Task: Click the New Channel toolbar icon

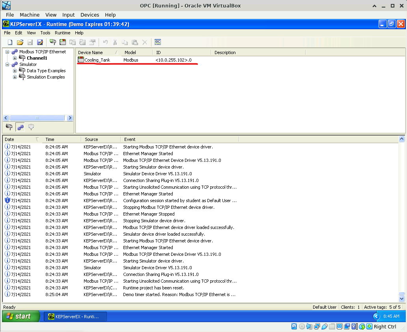Action: [53, 42]
